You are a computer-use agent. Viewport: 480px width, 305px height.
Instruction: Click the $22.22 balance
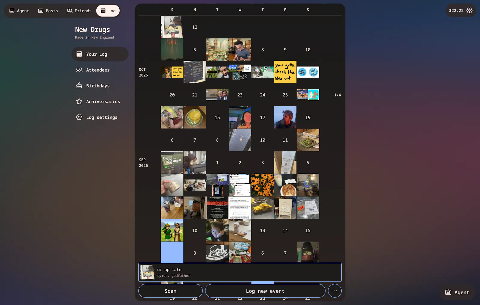coord(456,10)
